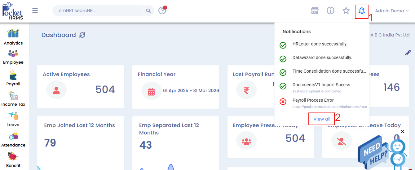Open the info circle icon
The width and height of the screenshot is (415, 170).
[x=330, y=11]
